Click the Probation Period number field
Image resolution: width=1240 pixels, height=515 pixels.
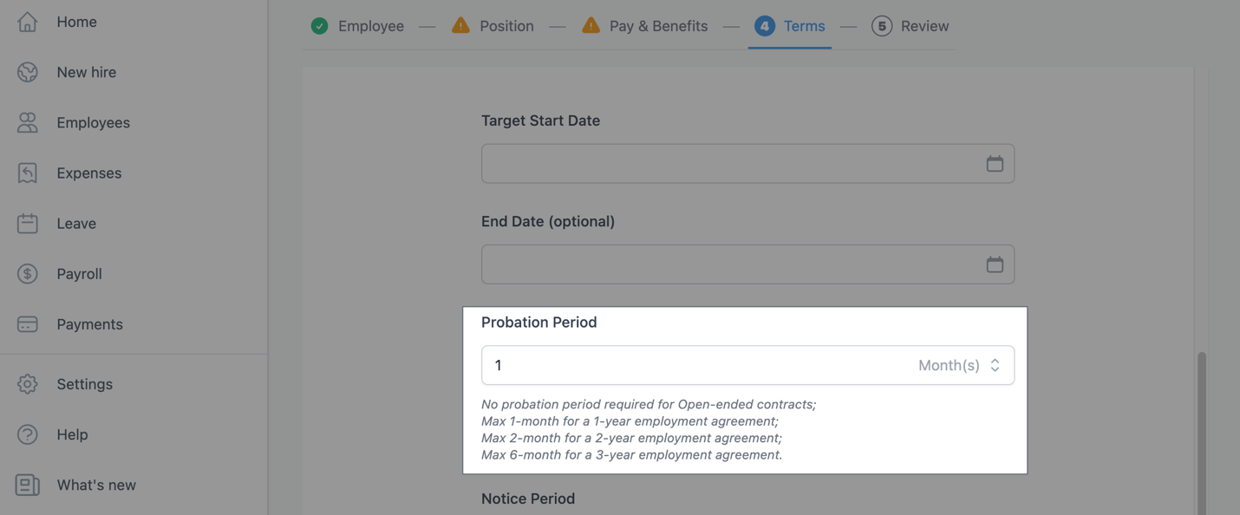pyautogui.click(x=694, y=365)
